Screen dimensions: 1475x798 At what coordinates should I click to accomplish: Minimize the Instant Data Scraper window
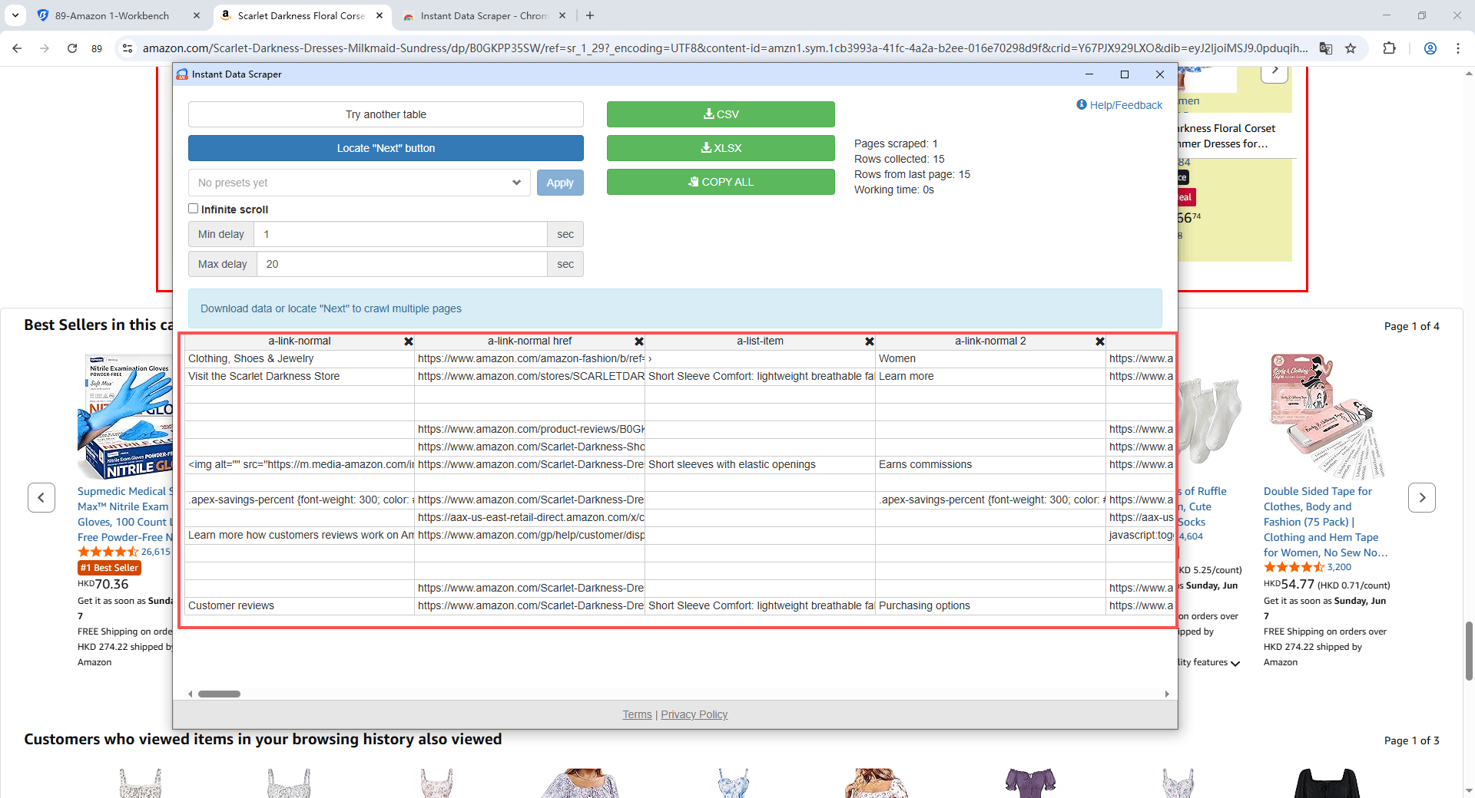pyautogui.click(x=1089, y=74)
